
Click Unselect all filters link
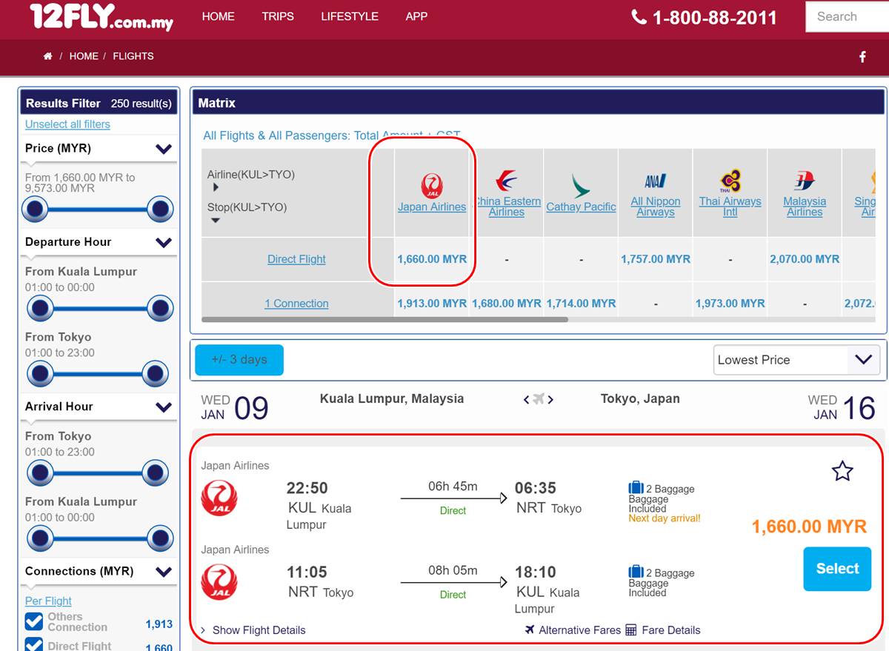pyautogui.click(x=67, y=124)
